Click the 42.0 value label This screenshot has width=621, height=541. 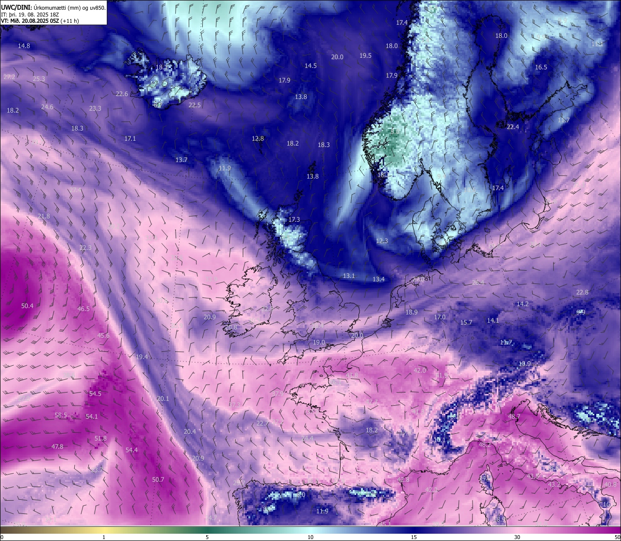pyautogui.click(x=419, y=371)
